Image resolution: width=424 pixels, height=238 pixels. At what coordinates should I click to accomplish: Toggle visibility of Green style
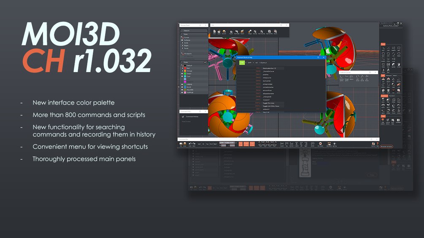tap(182, 74)
